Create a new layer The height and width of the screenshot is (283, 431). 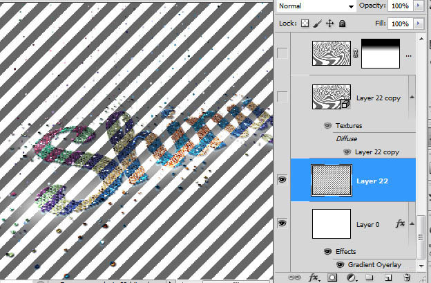[388, 277]
